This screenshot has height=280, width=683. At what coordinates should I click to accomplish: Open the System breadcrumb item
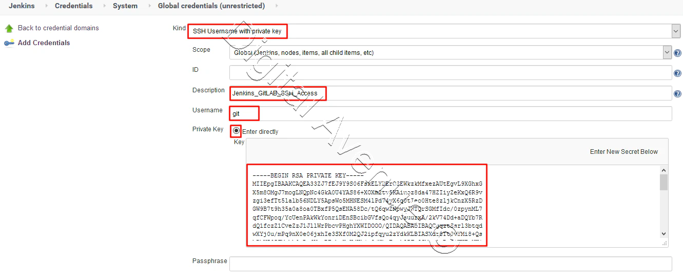125,6
